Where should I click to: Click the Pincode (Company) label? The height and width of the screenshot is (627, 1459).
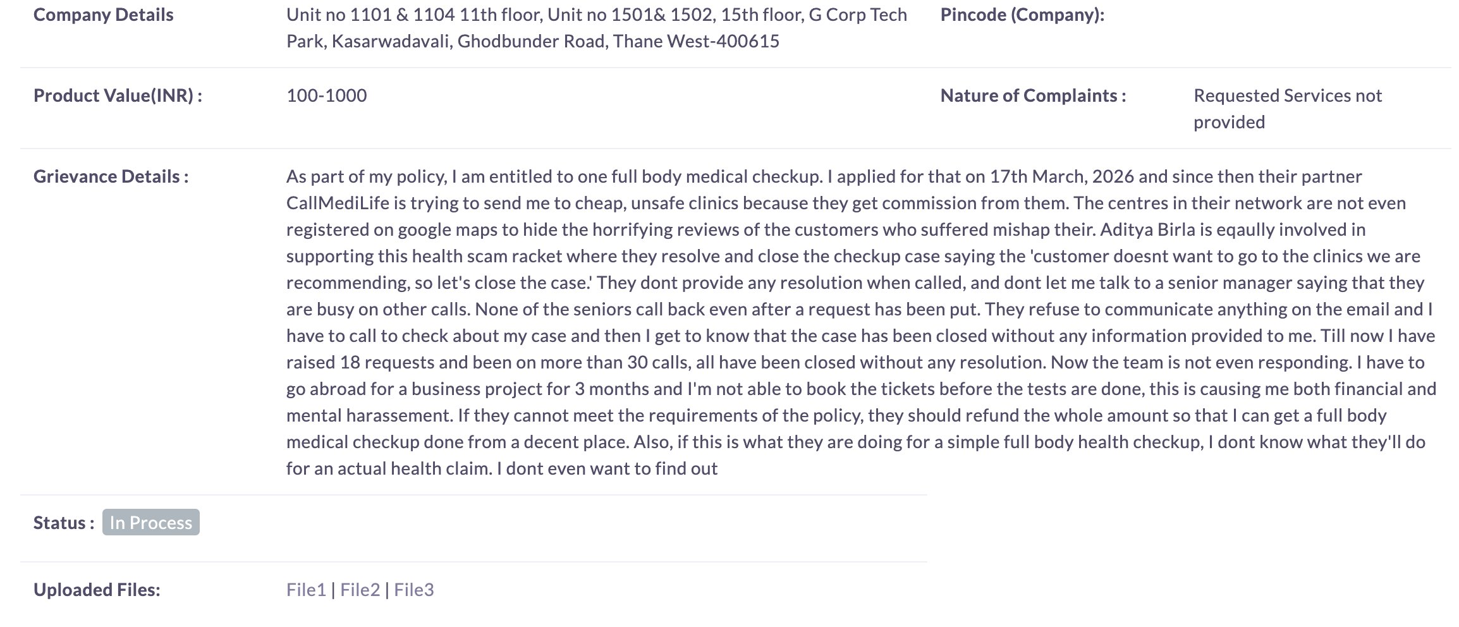[1022, 15]
